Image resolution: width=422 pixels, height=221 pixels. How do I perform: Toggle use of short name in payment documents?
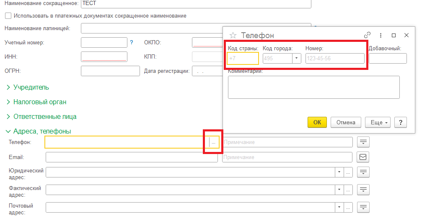[8, 16]
